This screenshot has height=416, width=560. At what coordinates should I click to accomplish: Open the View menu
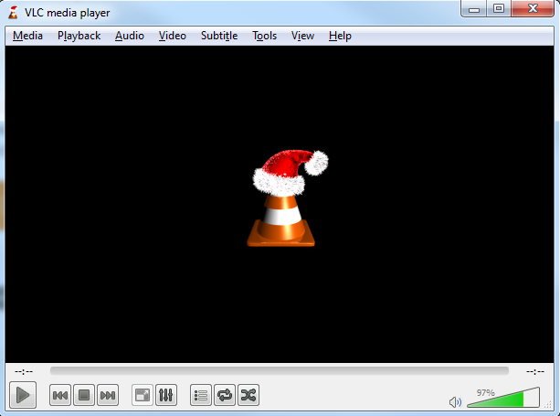302,36
